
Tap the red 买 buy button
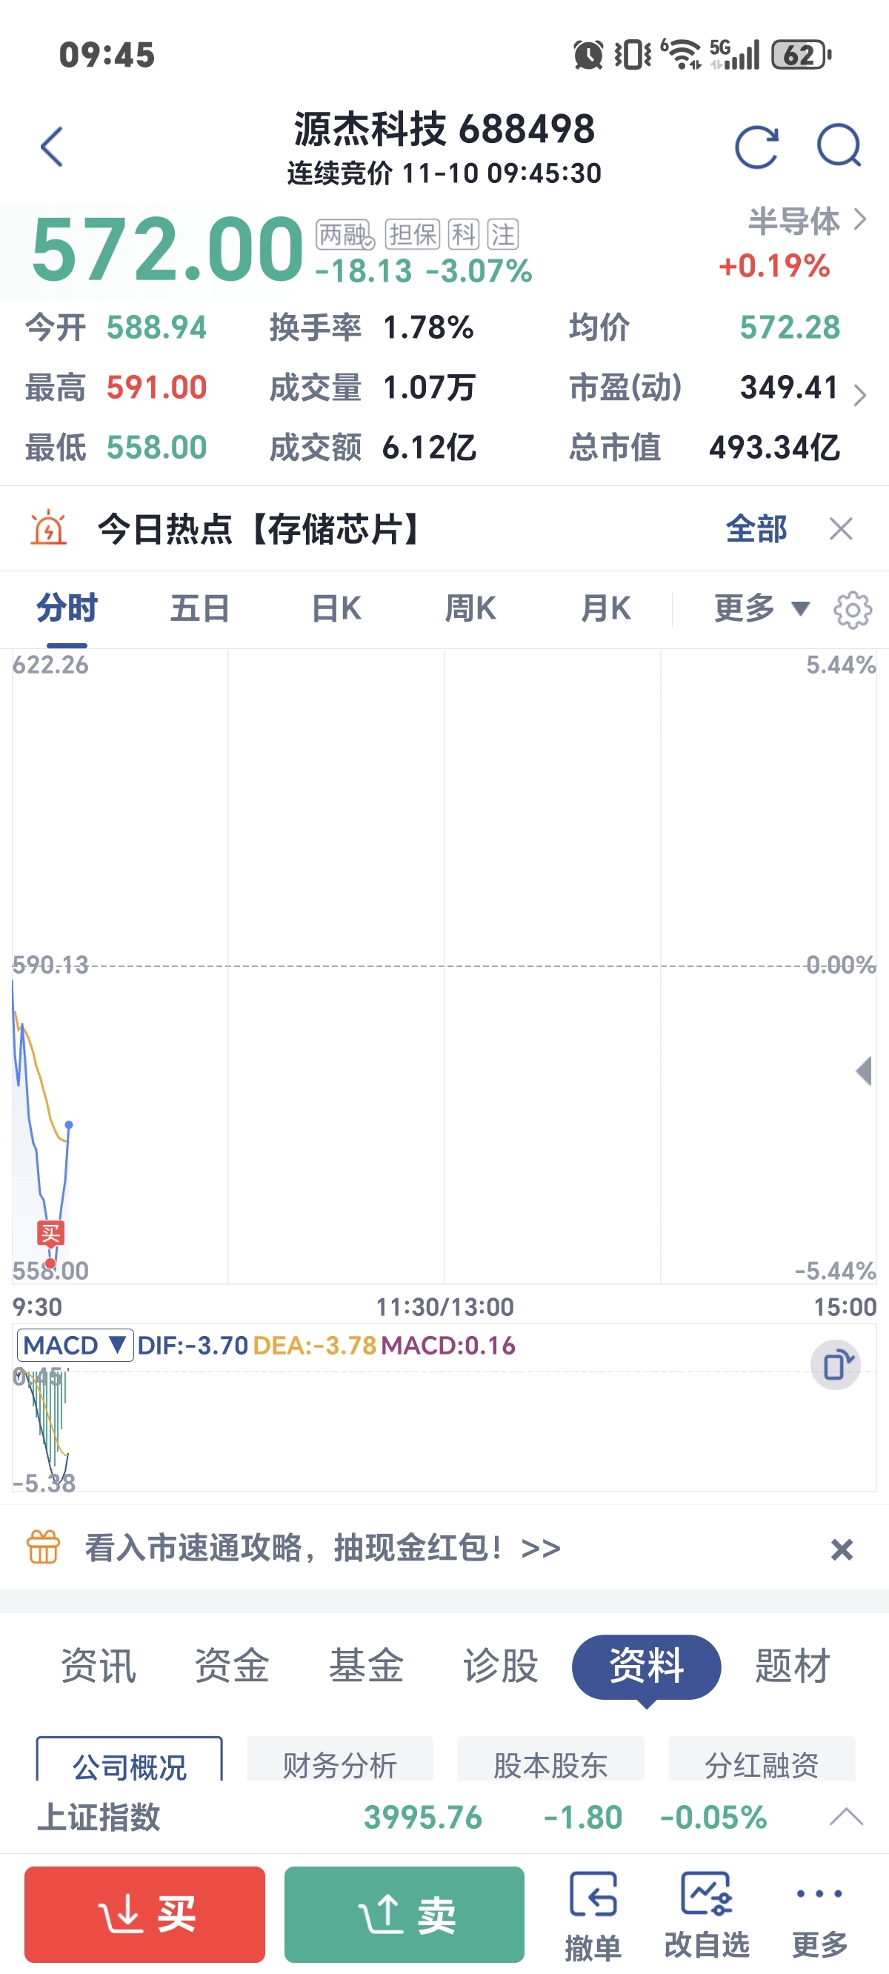145,1913
